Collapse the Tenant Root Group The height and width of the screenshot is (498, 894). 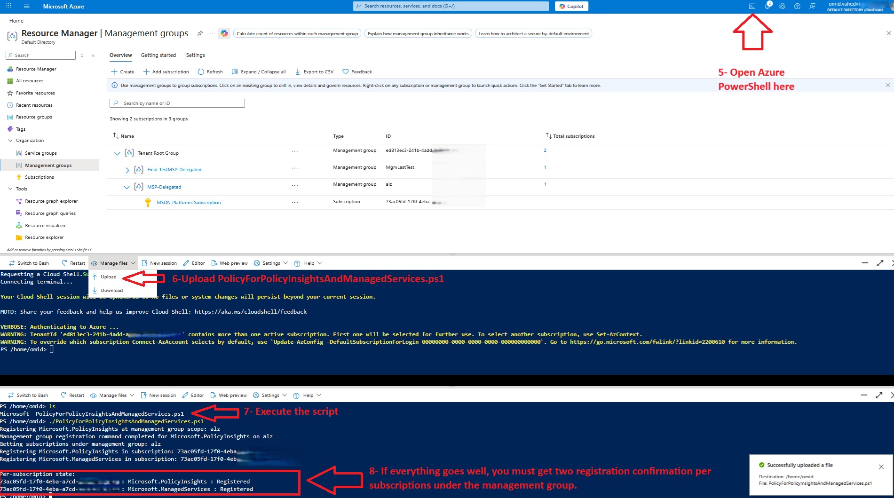click(117, 153)
